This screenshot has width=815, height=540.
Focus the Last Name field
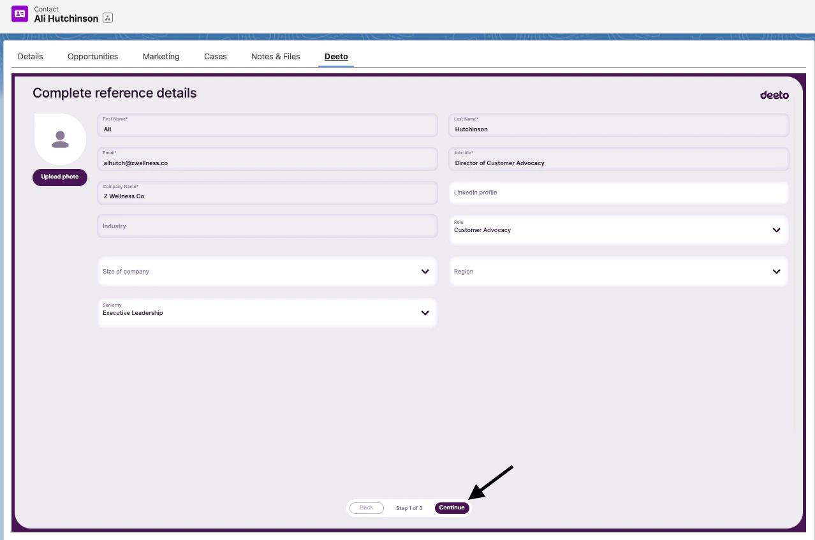click(619, 125)
